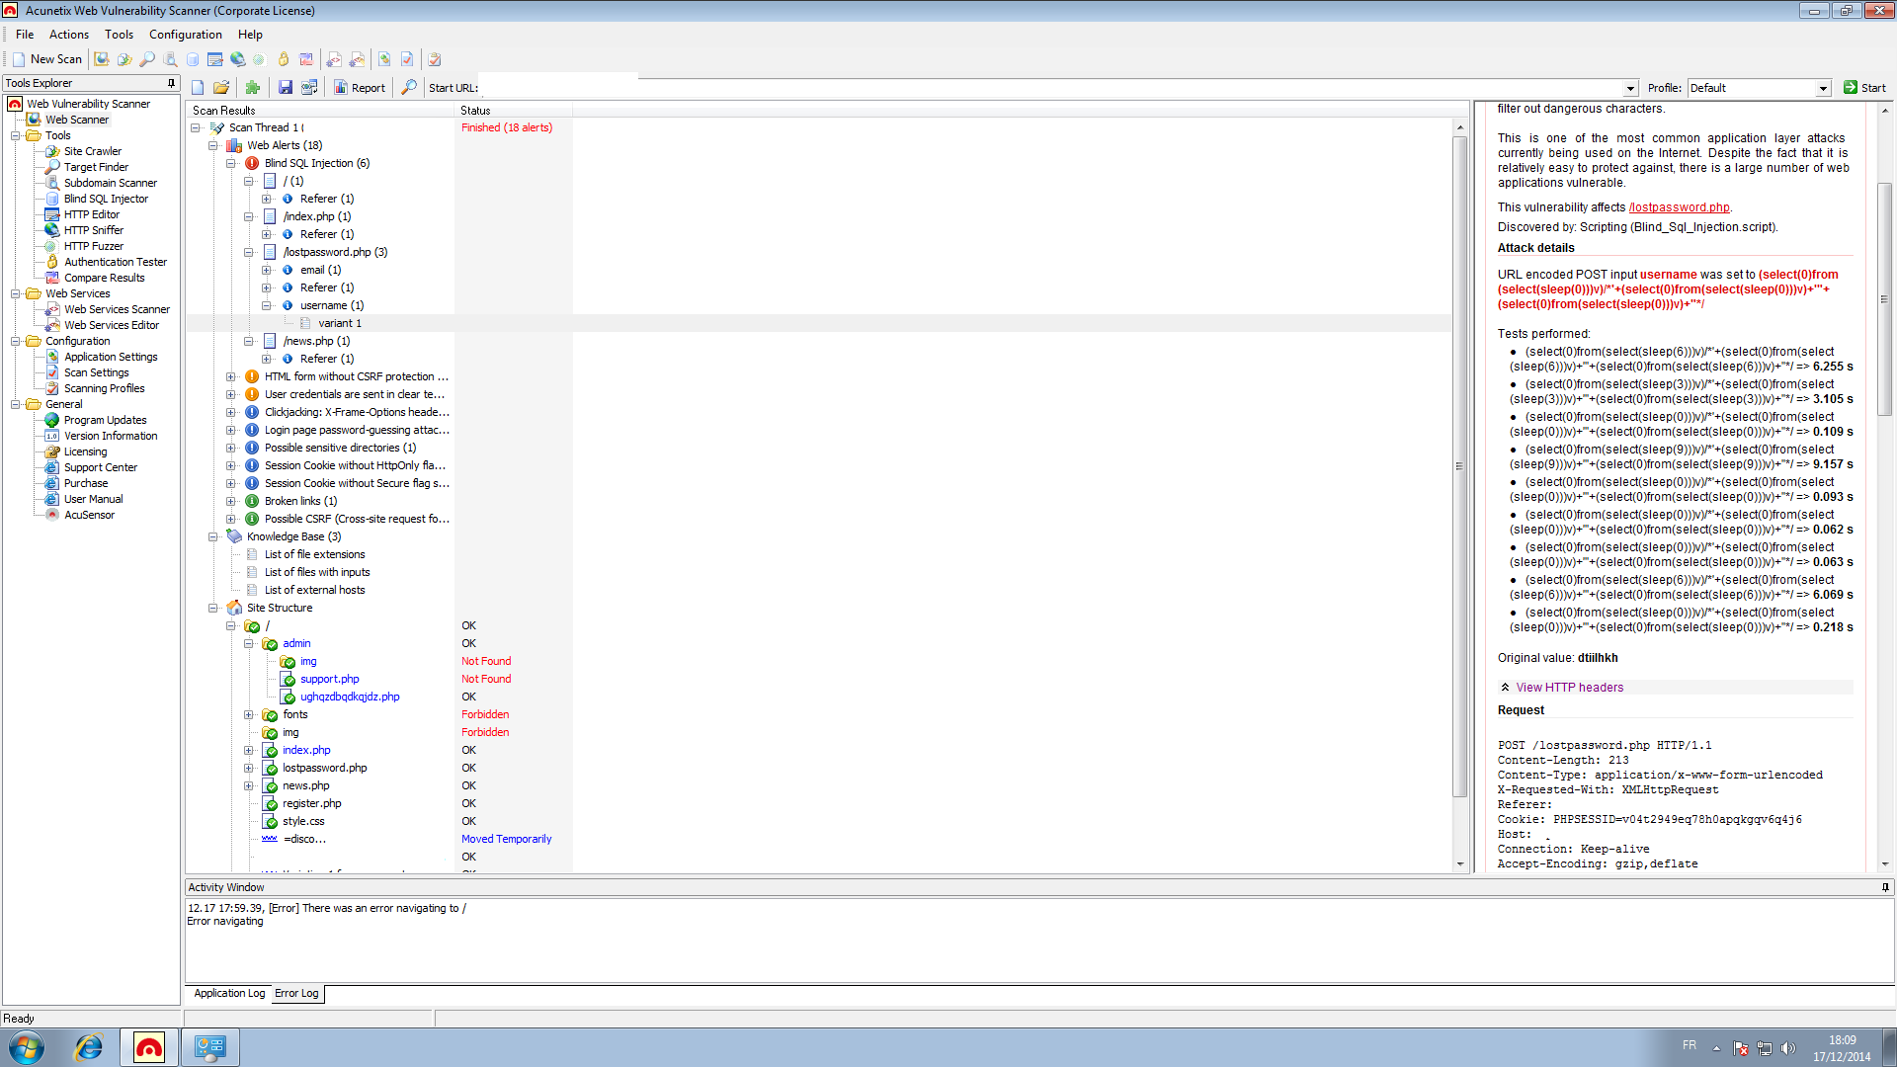Viewport: 1897px width, 1067px height.
Task: Open the Report generator from the toolbar
Action: 360,87
